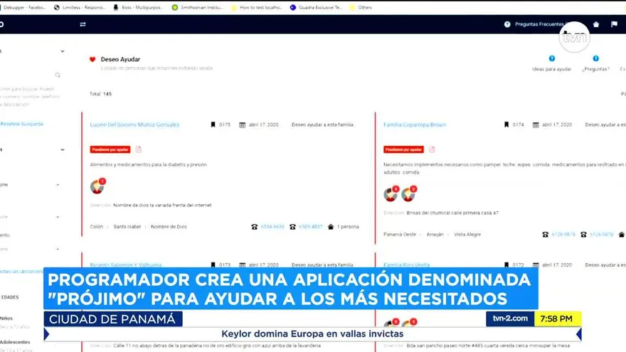
Task: Open Ricardo Salomon Y Valbuena profile link
Action: click(126, 265)
